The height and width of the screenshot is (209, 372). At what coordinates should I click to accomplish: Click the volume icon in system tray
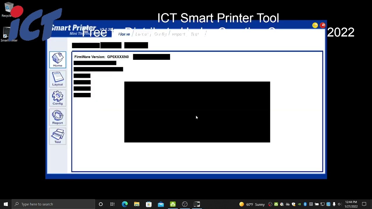(x=340, y=204)
